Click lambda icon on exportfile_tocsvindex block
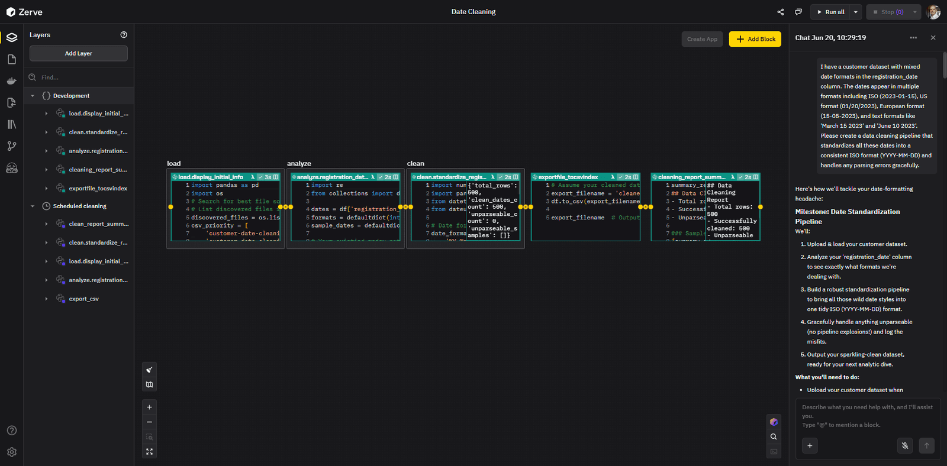 [613, 177]
